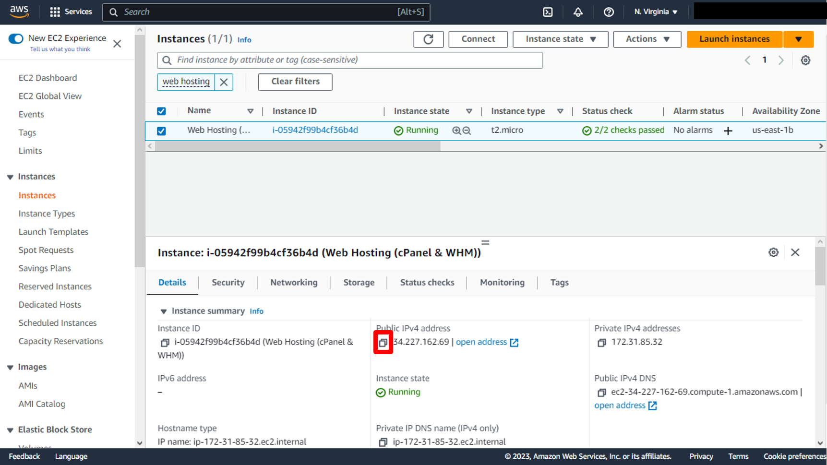Image resolution: width=827 pixels, height=465 pixels.
Task: Select the Details tab
Action: (172, 283)
